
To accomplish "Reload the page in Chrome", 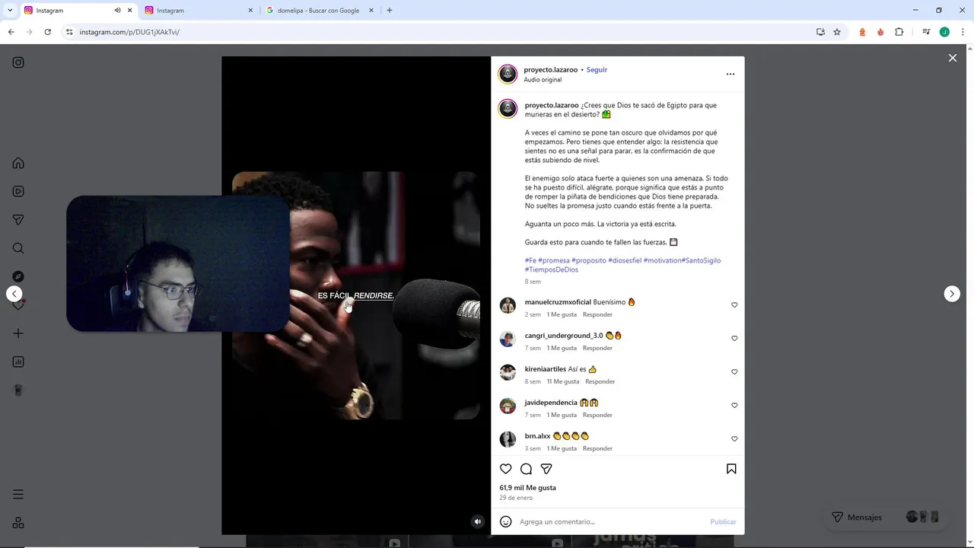I will (47, 32).
